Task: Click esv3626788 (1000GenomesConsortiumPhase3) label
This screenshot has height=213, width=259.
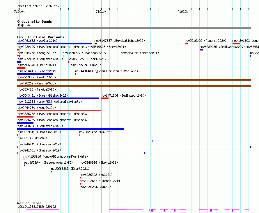Action: (52, 114)
